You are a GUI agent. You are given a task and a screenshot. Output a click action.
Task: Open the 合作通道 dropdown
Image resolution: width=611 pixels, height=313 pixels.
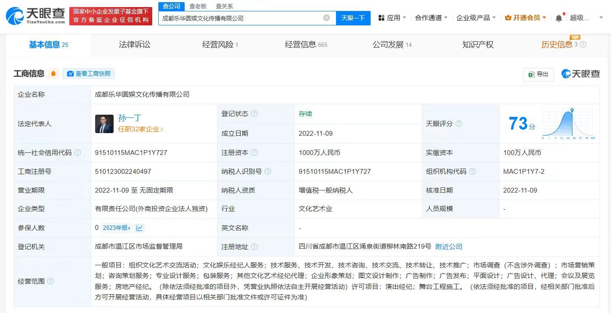[428, 18]
